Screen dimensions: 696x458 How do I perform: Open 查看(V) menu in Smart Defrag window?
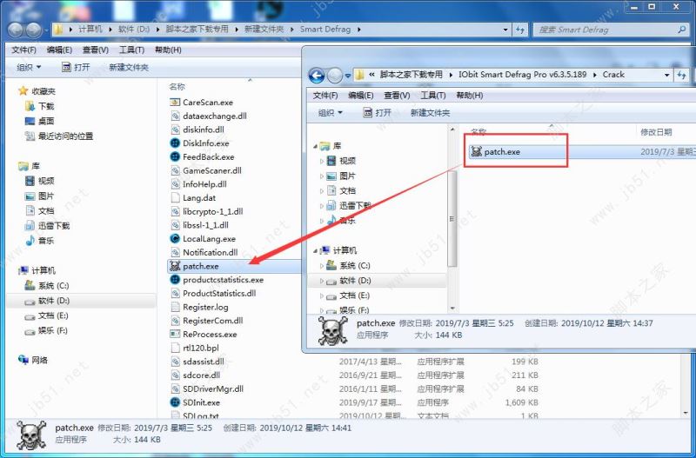tap(96, 50)
